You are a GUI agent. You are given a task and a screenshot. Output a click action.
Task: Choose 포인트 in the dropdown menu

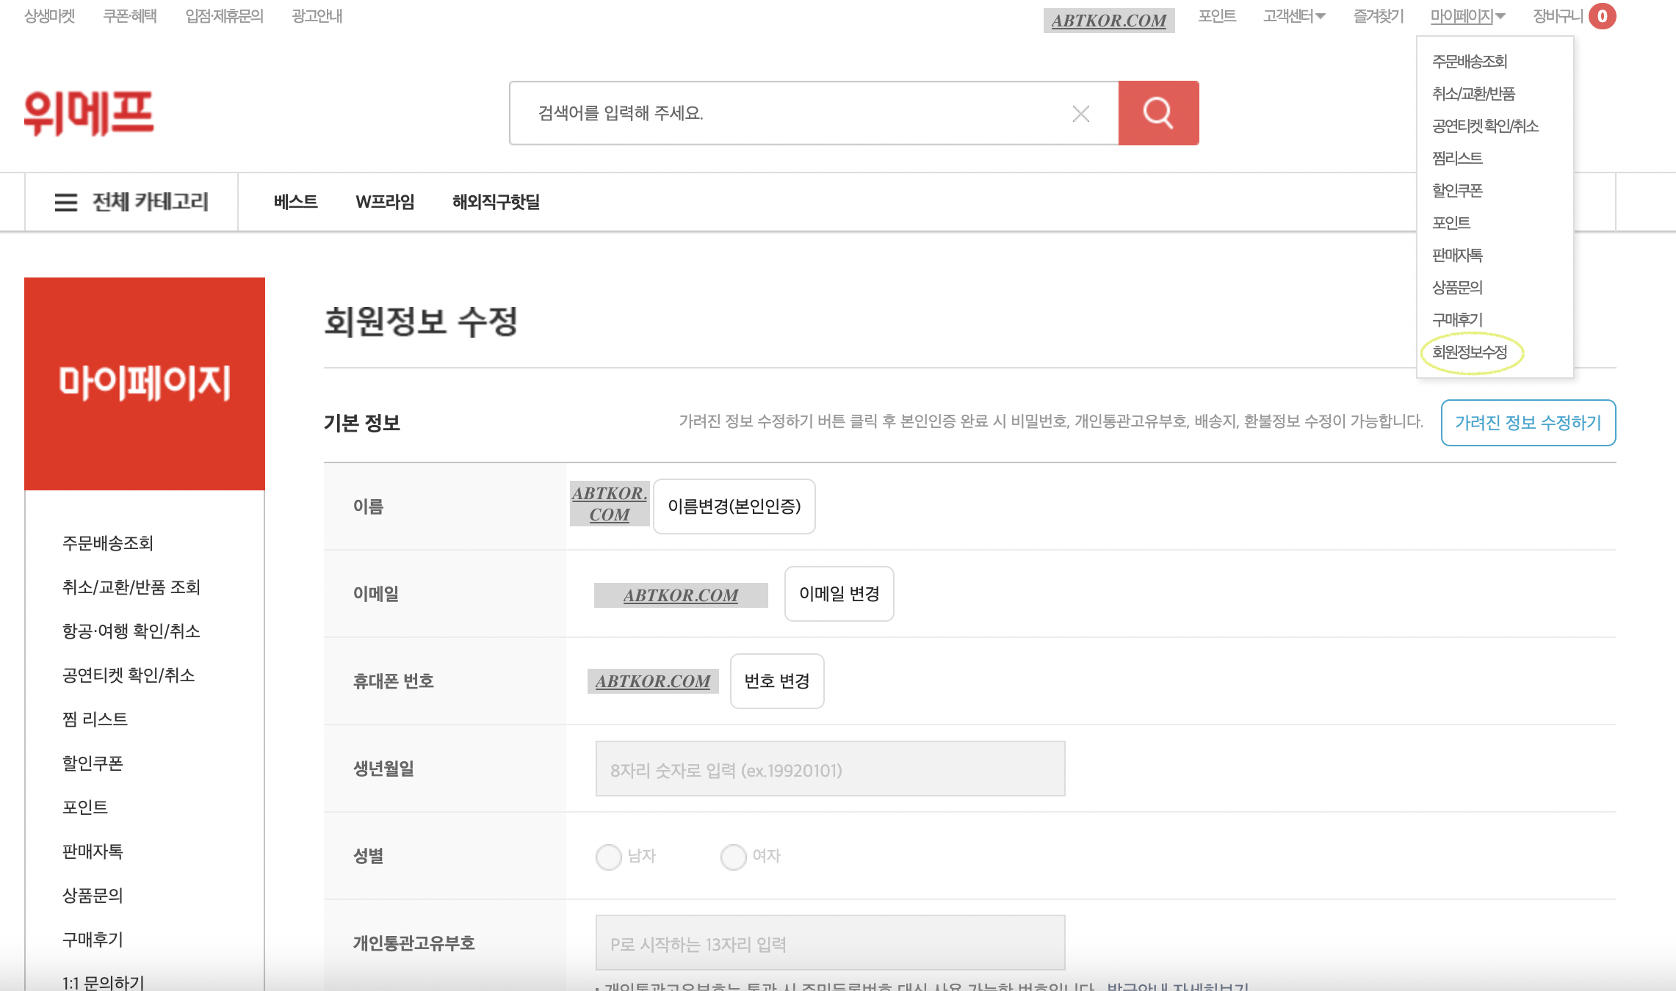[x=1451, y=223]
